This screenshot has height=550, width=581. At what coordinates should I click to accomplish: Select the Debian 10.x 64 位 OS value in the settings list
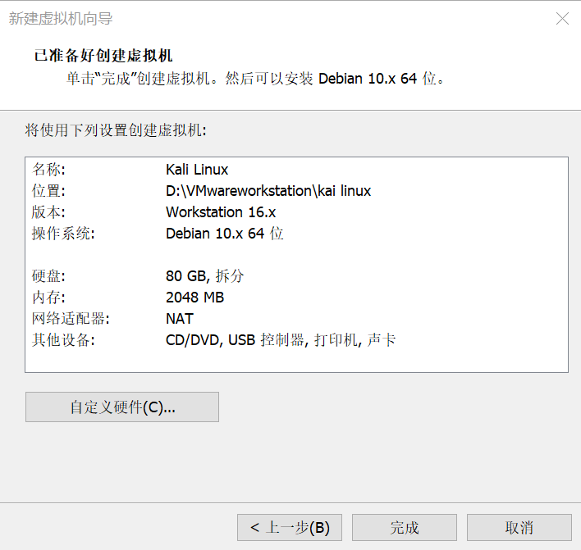point(225,234)
